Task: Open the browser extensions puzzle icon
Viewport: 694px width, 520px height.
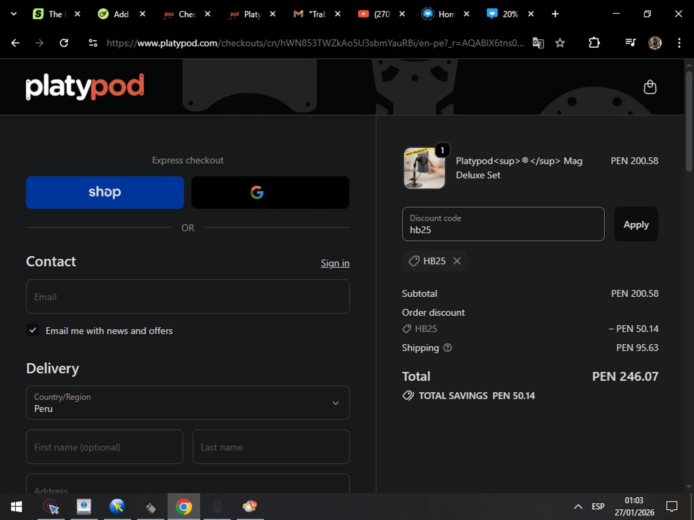Action: click(x=594, y=43)
